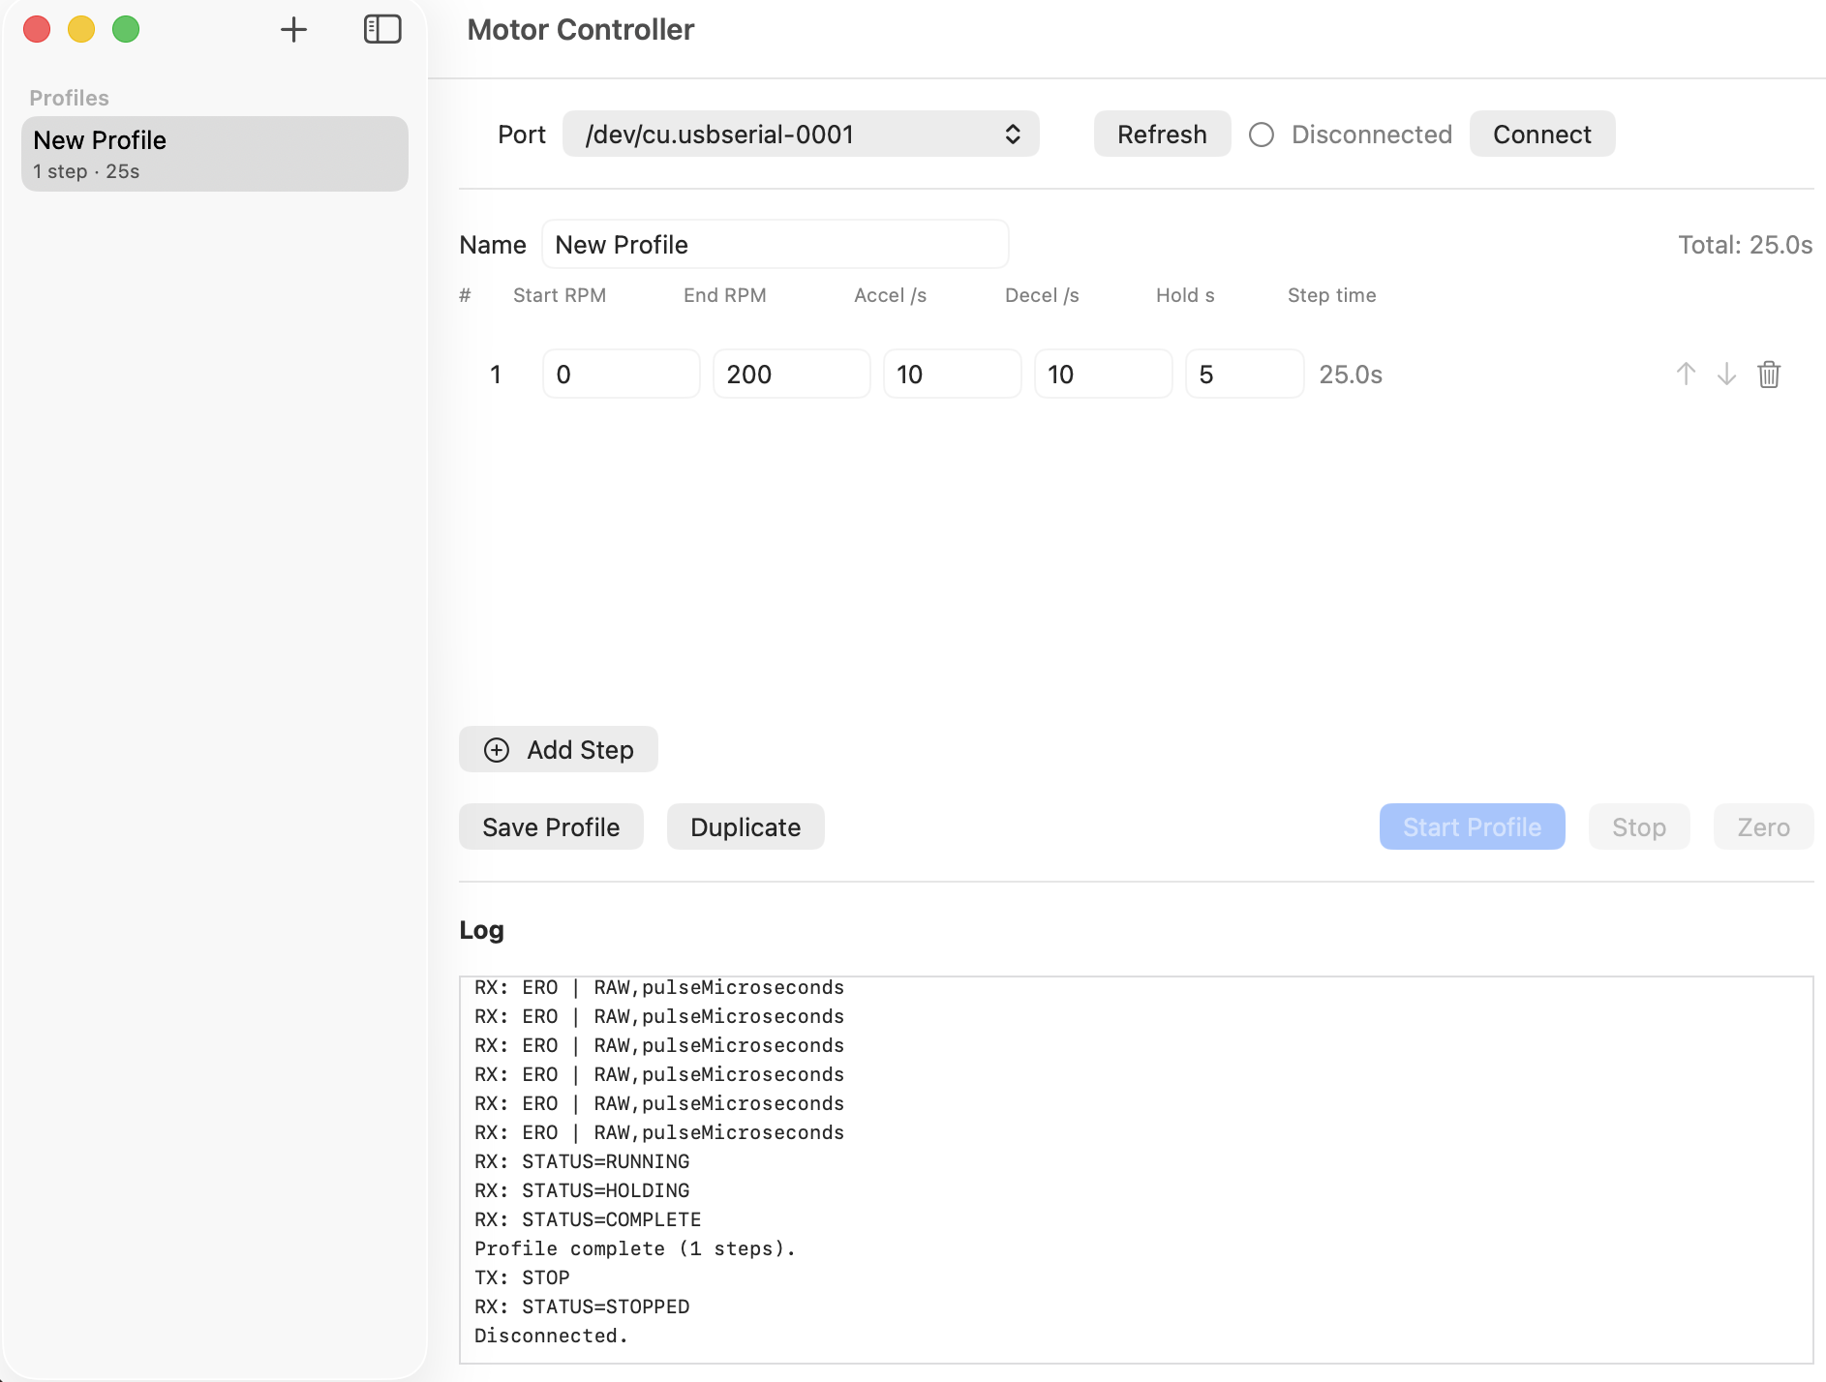Move step 1 up with arrow icon

pos(1686,374)
